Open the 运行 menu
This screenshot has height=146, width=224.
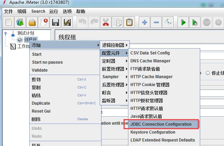pos(53,11)
